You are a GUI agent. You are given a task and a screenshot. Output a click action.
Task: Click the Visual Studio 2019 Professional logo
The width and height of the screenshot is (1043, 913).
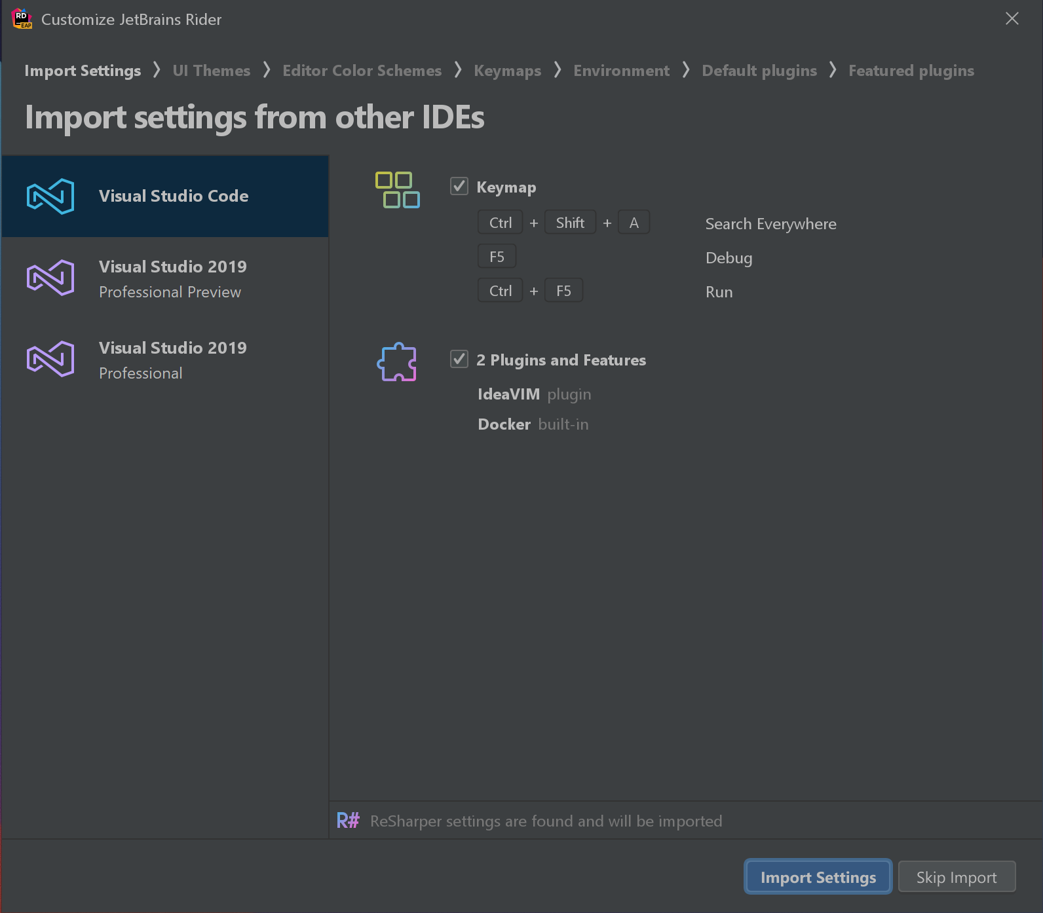coord(50,359)
